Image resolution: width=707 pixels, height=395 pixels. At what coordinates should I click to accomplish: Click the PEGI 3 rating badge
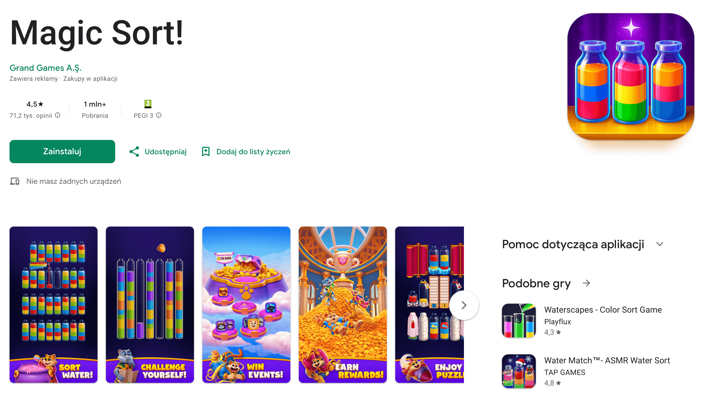[148, 104]
